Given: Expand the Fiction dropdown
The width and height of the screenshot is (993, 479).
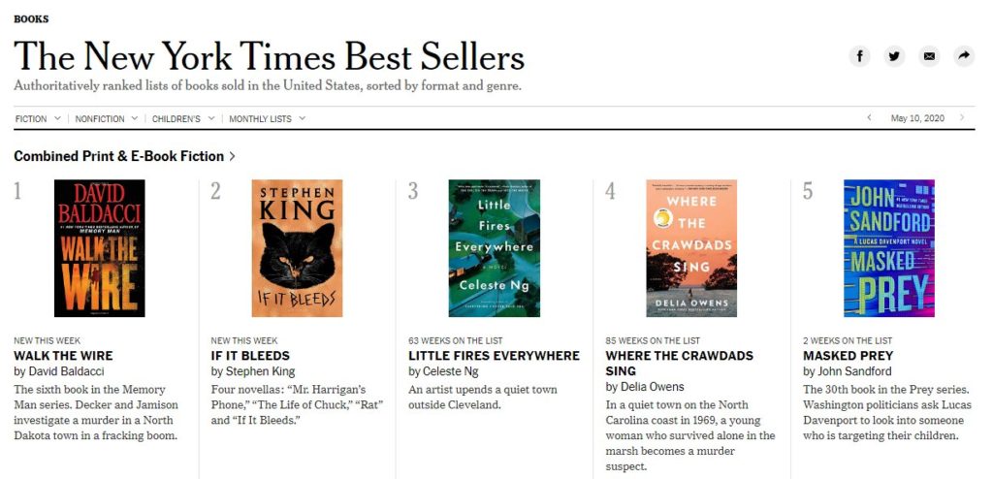Looking at the screenshot, I should coord(38,119).
